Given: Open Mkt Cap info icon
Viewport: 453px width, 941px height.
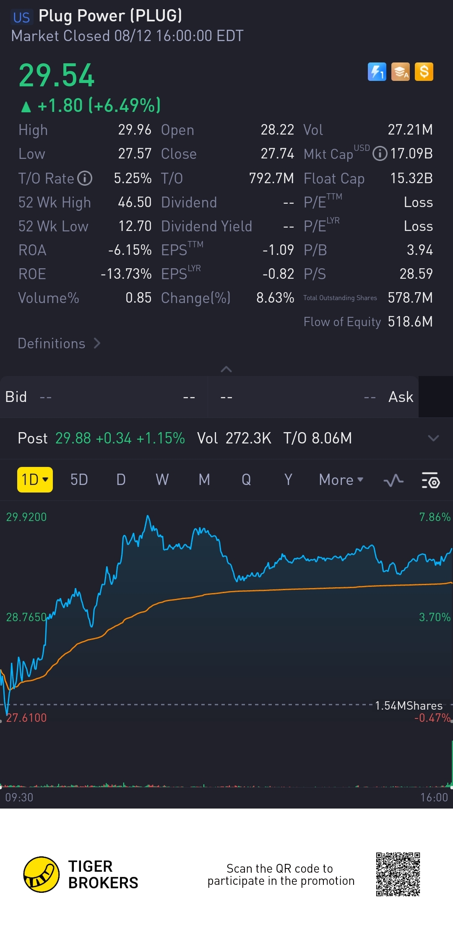Looking at the screenshot, I should 380,154.
